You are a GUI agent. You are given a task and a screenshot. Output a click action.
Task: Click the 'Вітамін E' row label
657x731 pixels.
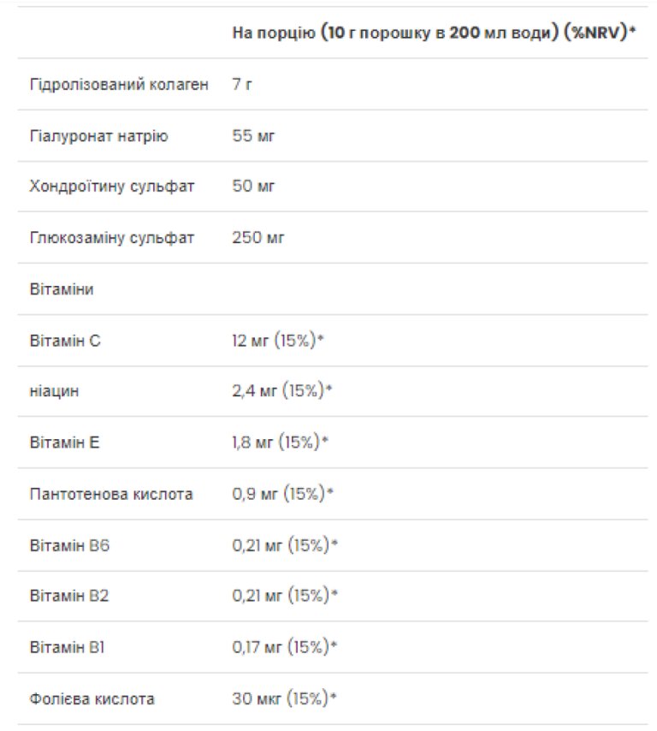coord(65,443)
